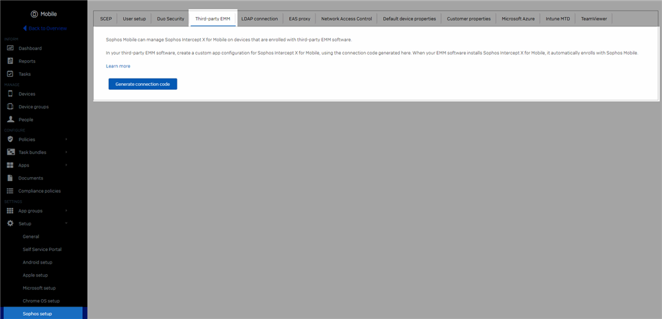Select the Default device properties tab
Image resolution: width=662 pixels, height=319 pixels.
tap(410, 19)
